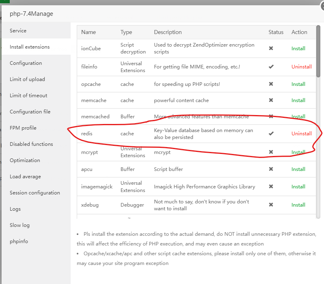Install the ionCube extension
This screenshot has height=284, width=324.
coord(298,49)
